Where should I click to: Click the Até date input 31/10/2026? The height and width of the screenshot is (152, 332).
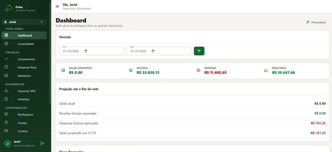[159, 51]
